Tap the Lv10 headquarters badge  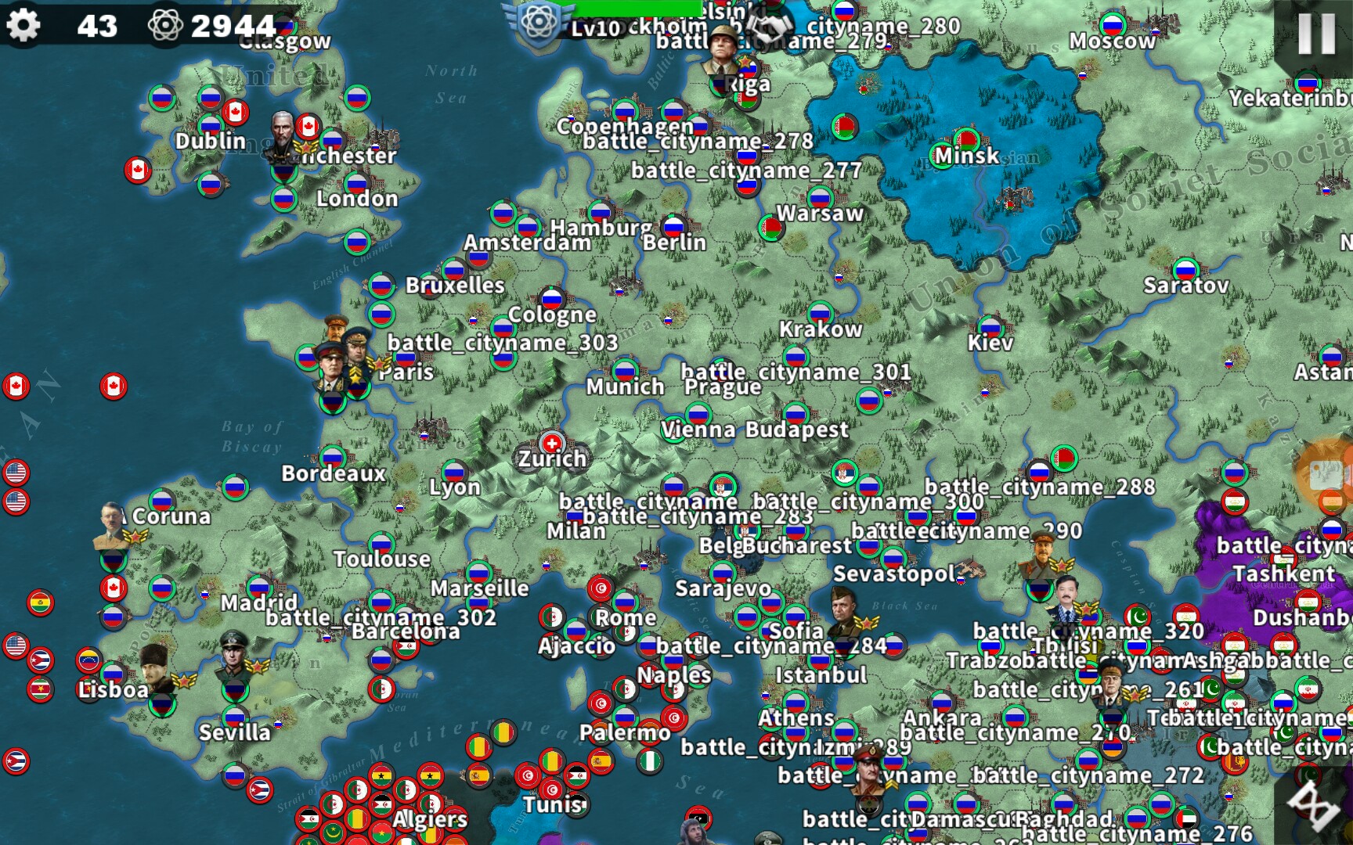point(539,24)
